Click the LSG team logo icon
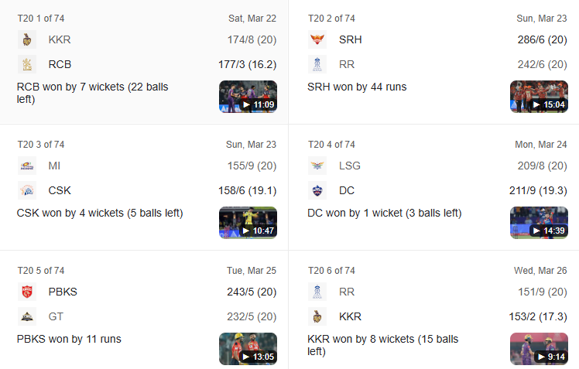Image resolution: width=579 pixels, height=369 pixels. pyautogui.click(x=317, y=166)
